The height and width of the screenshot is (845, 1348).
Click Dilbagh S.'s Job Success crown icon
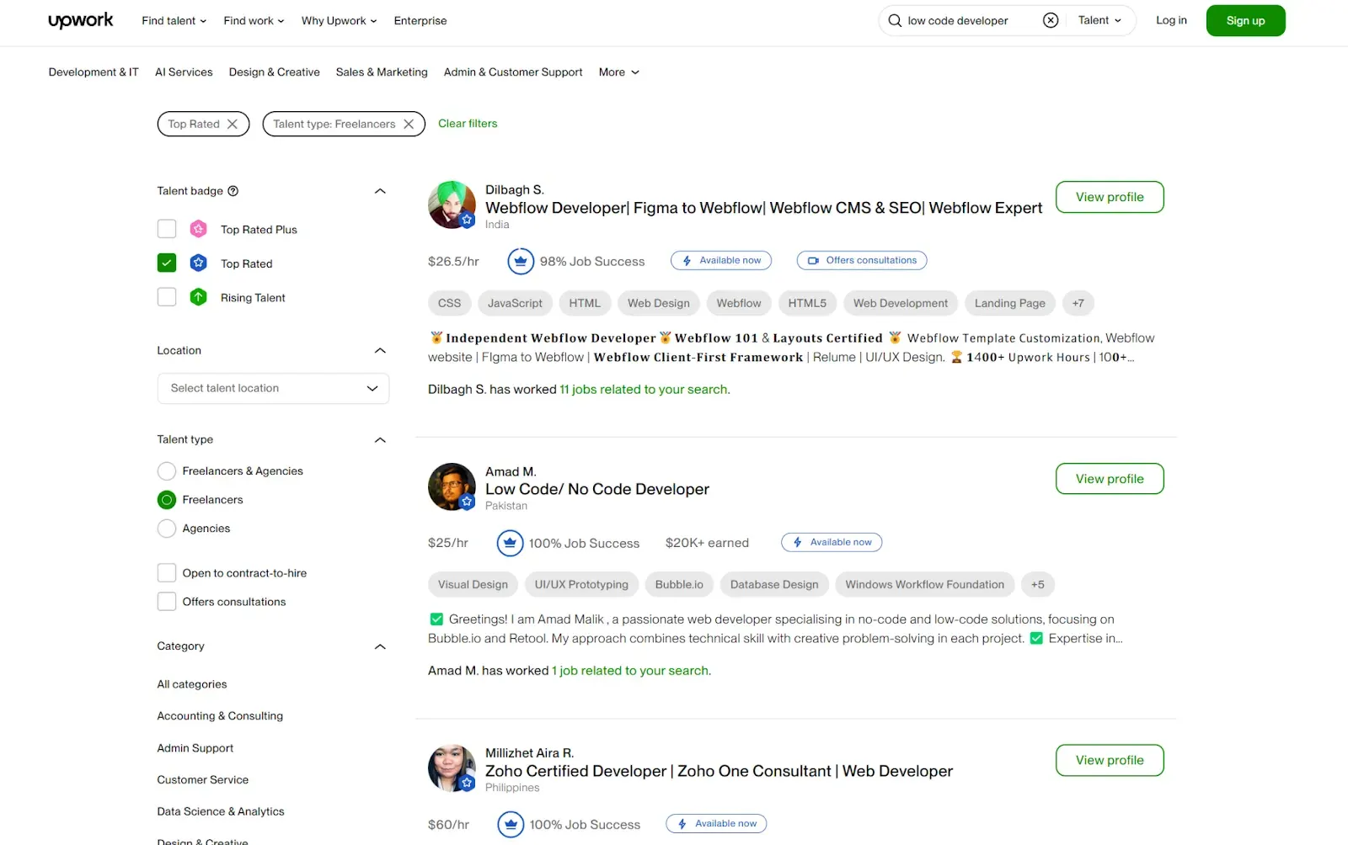pos(521,262)
